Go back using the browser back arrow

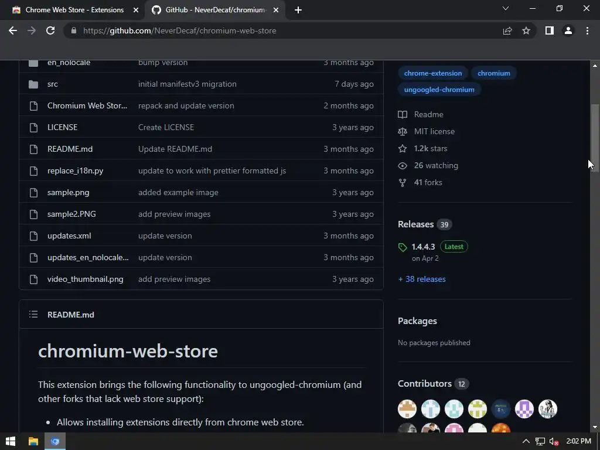point(13,30)
